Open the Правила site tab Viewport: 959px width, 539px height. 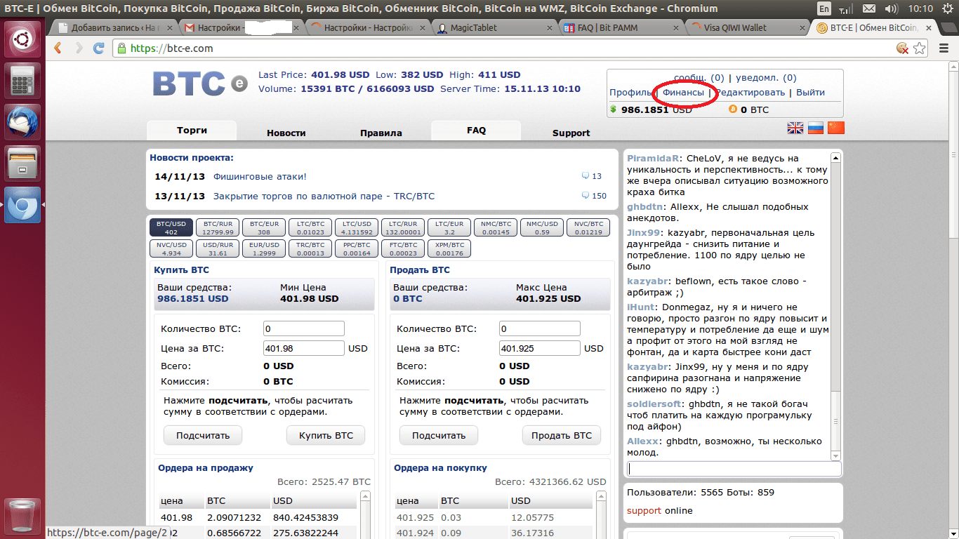click(x=381, y=133)
